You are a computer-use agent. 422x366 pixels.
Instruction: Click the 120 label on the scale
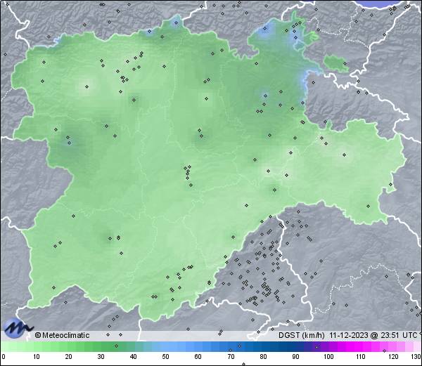(x=393, y=357)
